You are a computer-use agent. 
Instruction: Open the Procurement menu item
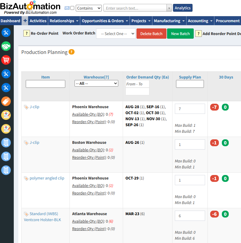(228, 21)
